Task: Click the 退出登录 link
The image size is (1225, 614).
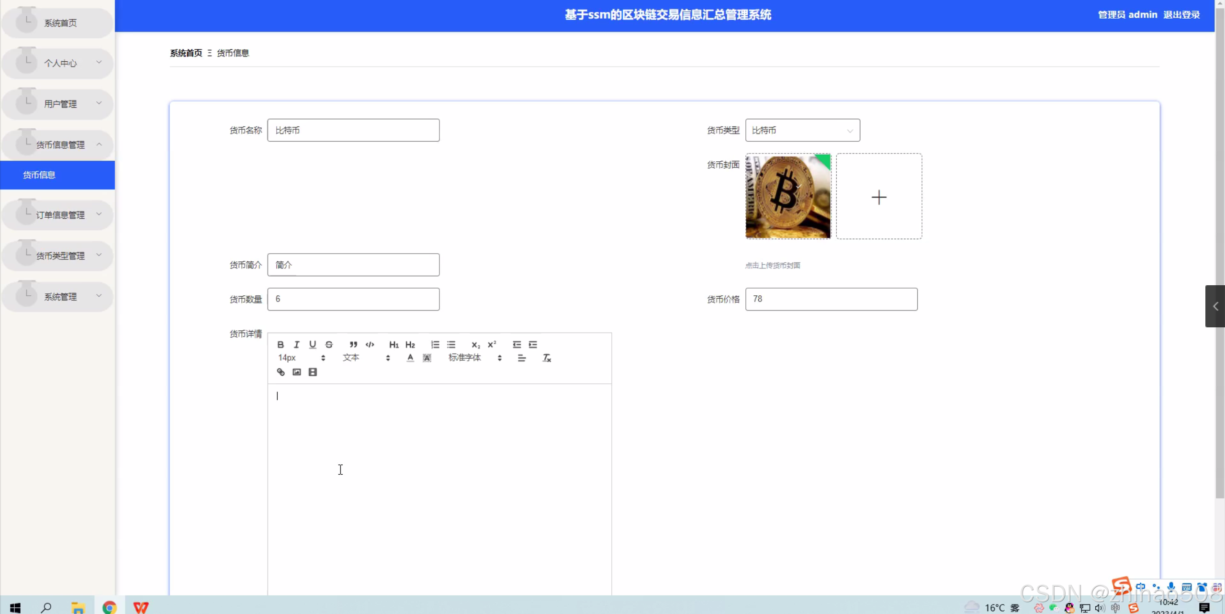Action: click(x=1181, y=15)
